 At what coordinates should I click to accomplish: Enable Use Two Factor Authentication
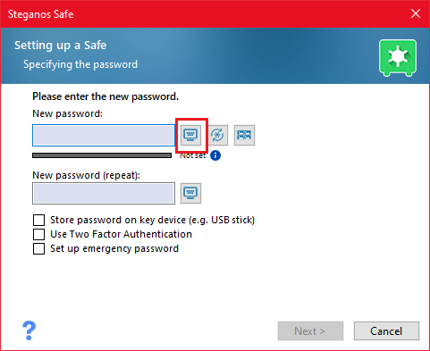pos(38,234)
